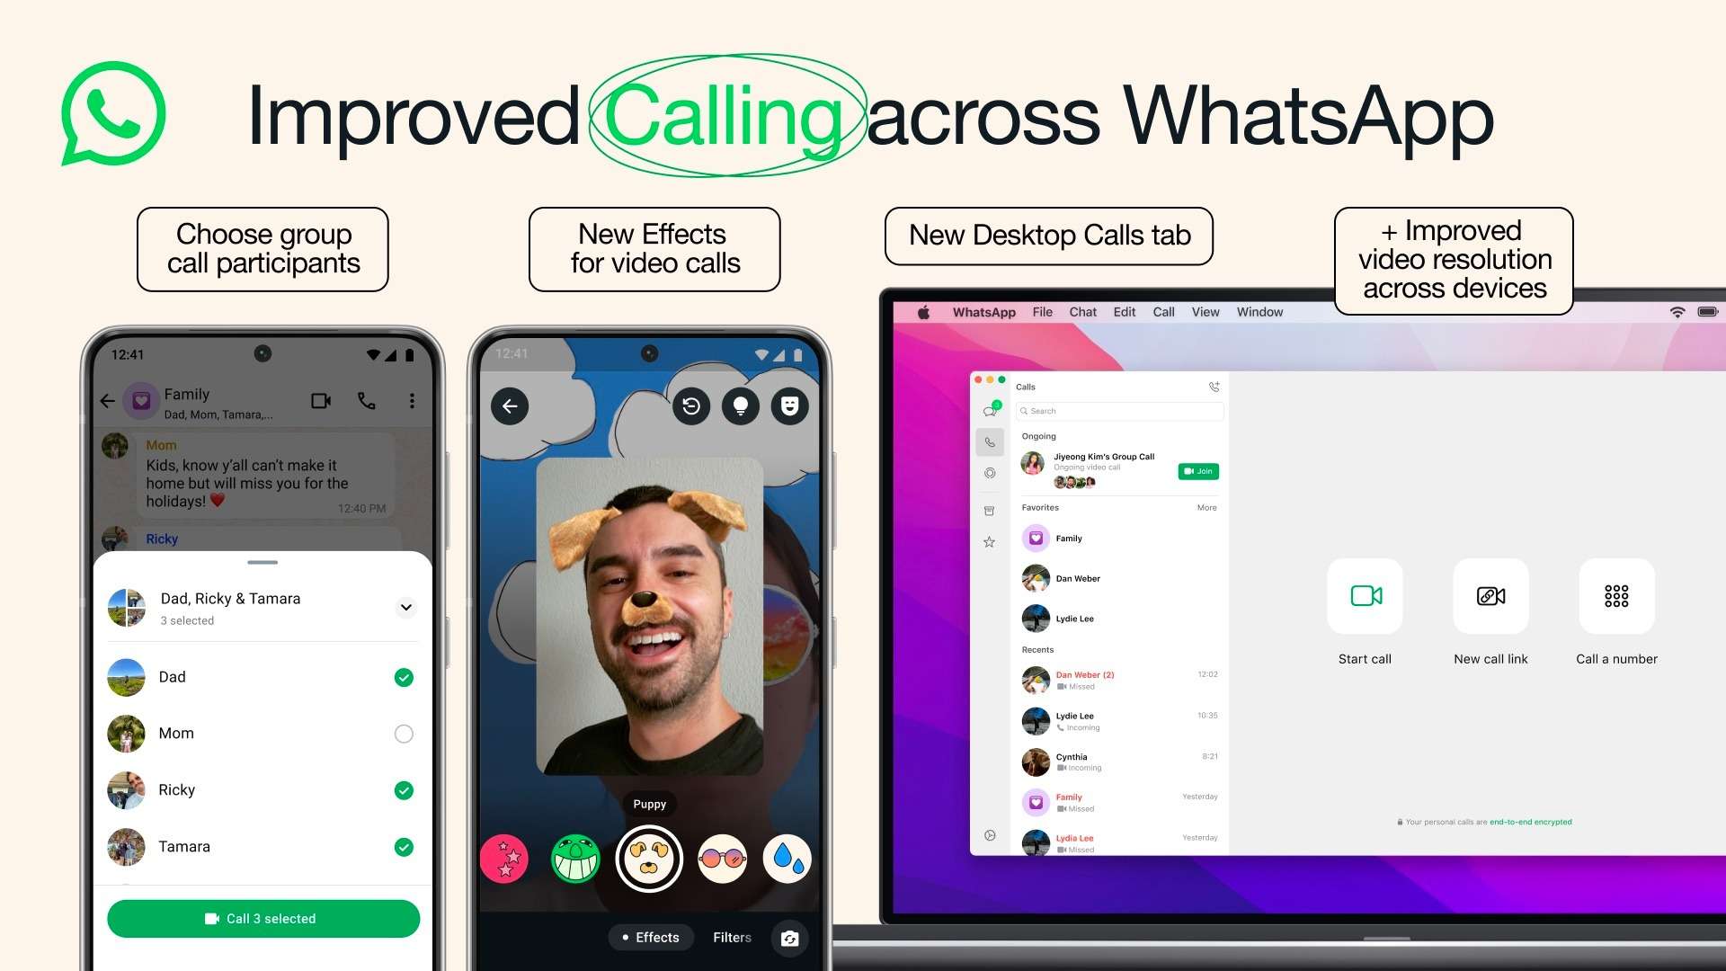Click the Call 3 selected green button
This screenshot has width=1726, height=971.
(x=262, y=918)
